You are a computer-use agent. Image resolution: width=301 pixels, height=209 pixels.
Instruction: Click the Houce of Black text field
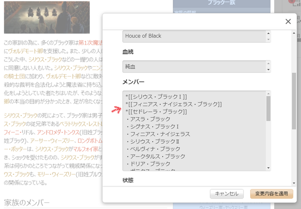tap(197, 36)
